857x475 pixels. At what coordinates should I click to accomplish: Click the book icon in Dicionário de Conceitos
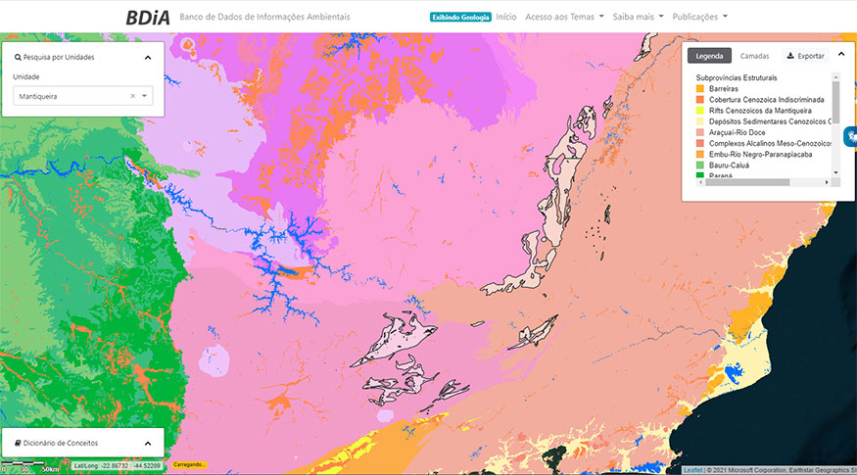point(18,444)
